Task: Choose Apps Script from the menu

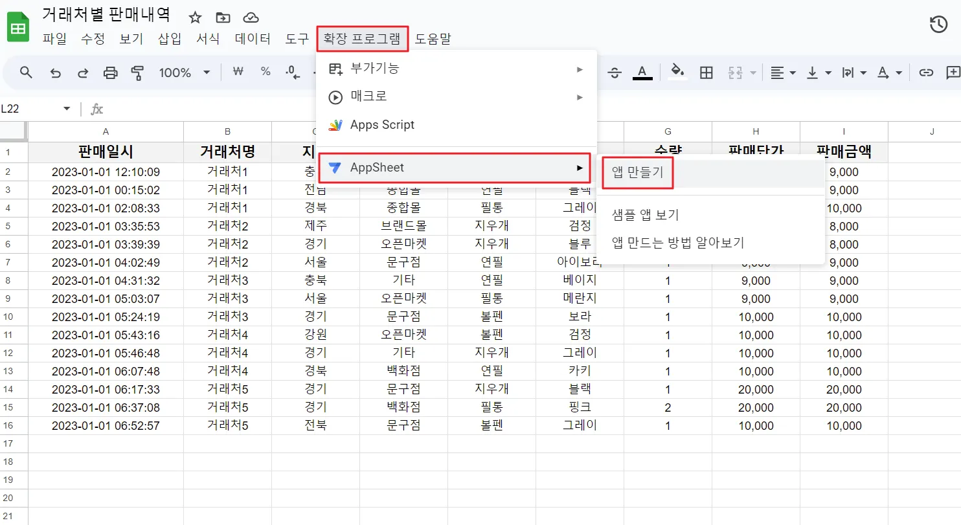Action: 457,125
